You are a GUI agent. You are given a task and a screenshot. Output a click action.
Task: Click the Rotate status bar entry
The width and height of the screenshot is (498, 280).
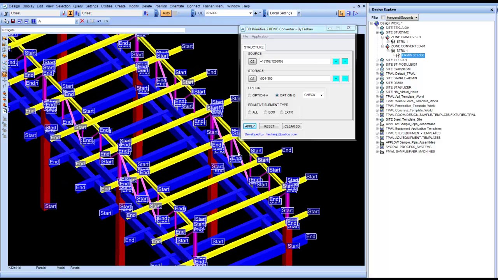pyautogui.click(x=75, y=268)
